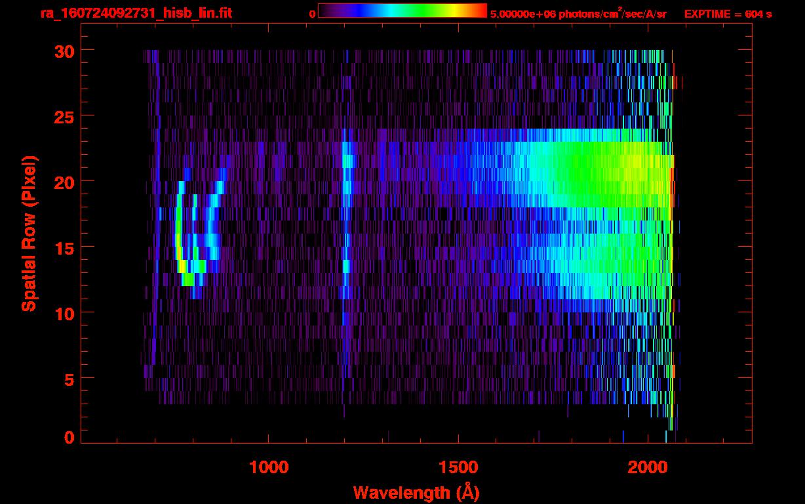The image size is (805, 504).
Task: Click the Spatial Row (Pixel) axis title
Action: click(x=29, y=233)
